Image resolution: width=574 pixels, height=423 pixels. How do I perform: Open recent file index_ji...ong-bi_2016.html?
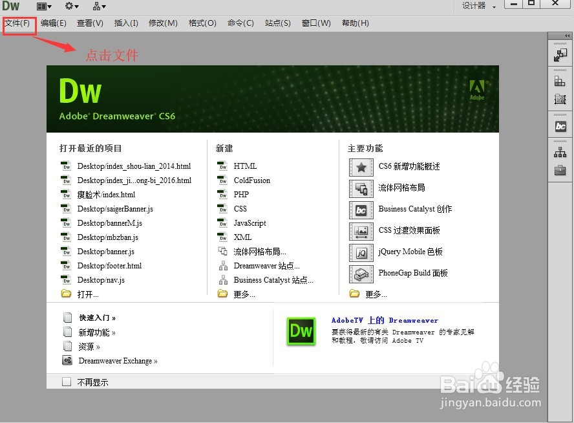click(x=134, y=180)
